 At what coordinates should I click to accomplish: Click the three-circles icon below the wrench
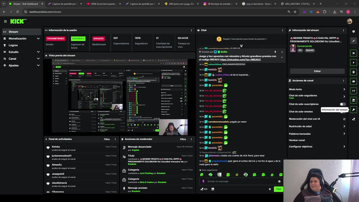click(354, 119)
